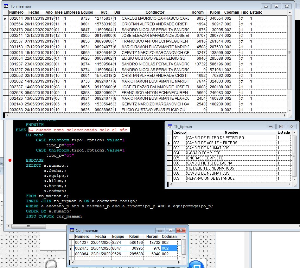Click up arrow on Tb_tipman vertical scrollbar

tap(295, 132)
